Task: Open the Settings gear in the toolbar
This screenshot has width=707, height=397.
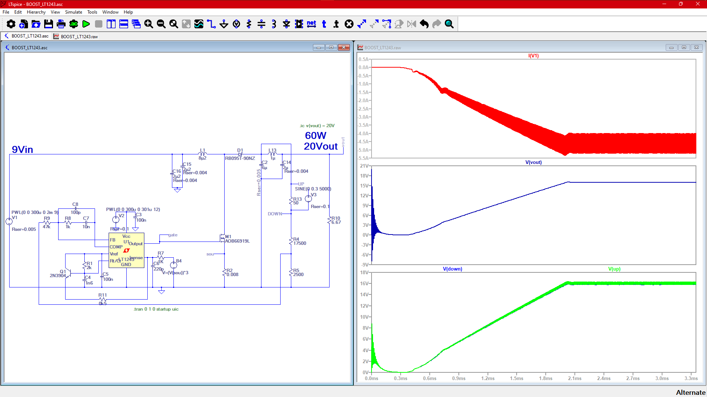Action: [11, 24]
